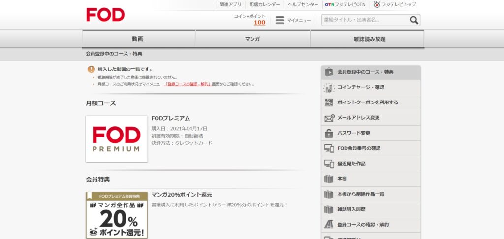Click the shopping bag icon beside 会員登録中のコース・特典
The height and width of the screenshot is (239, 504).
328,72
